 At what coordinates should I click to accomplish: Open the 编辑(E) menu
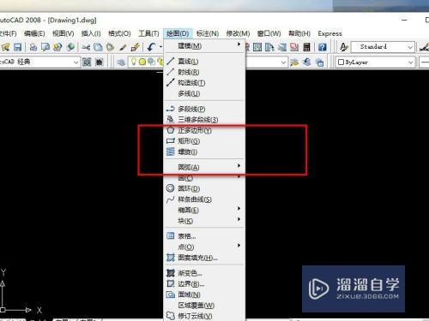coord(34,33)
